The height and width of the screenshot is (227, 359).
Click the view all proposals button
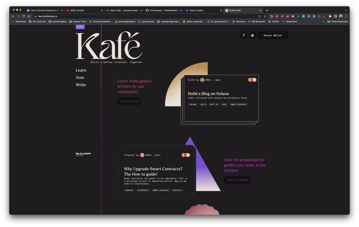click(x=238, y=180)
